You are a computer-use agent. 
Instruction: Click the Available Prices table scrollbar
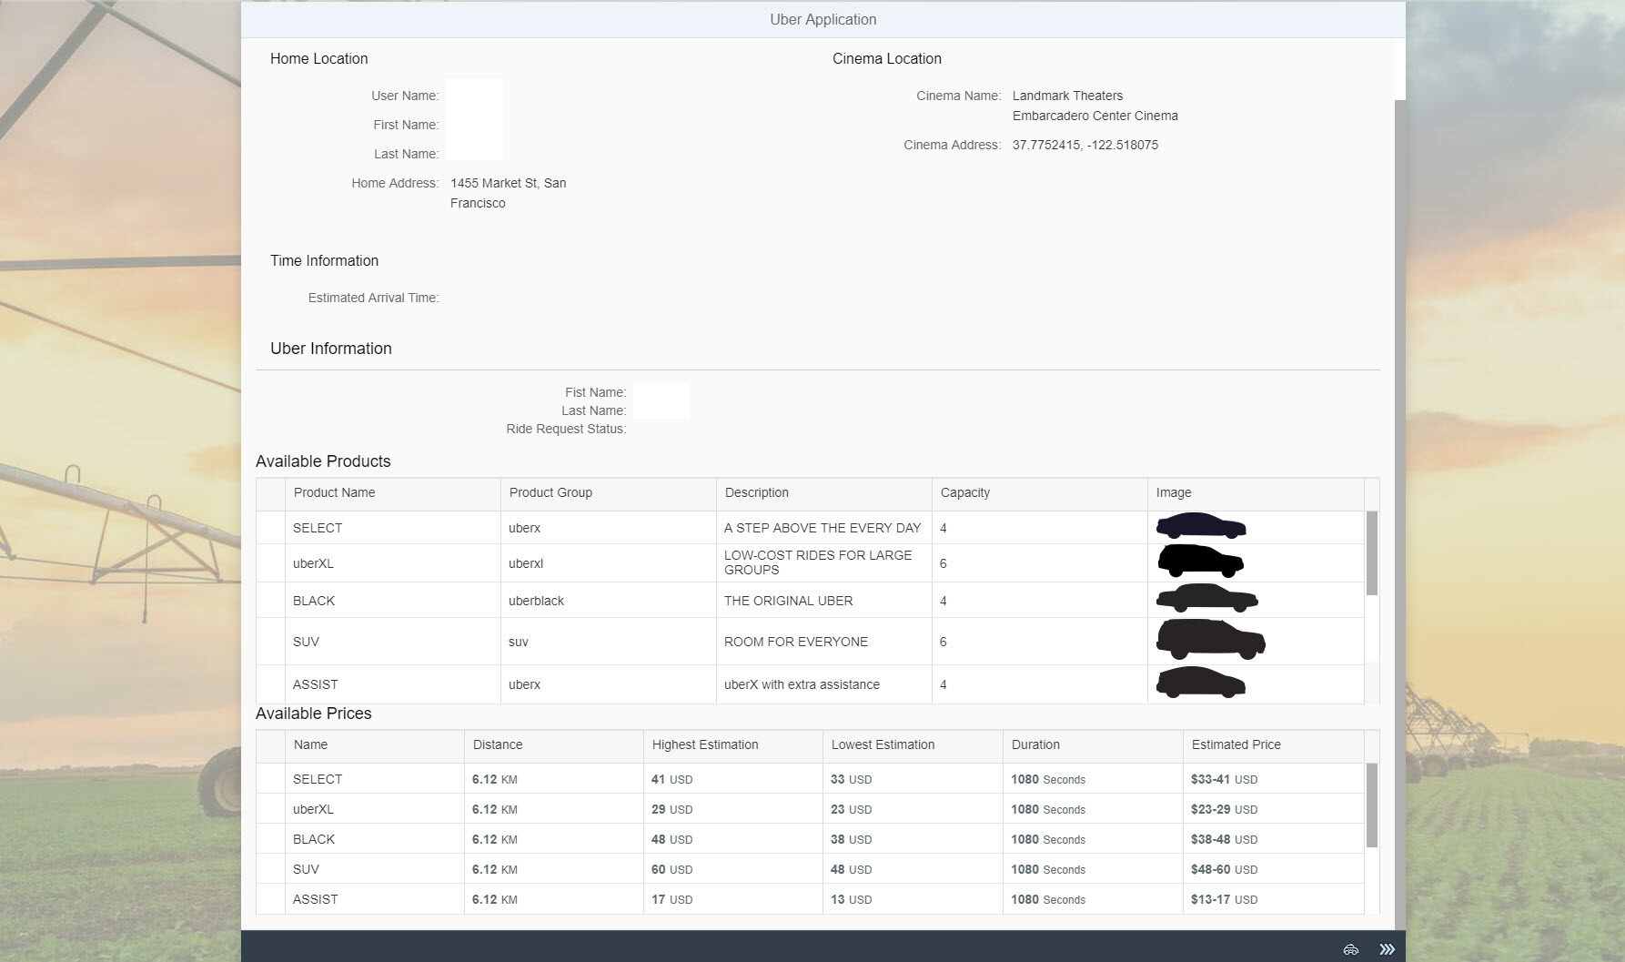click(1372, 805)
